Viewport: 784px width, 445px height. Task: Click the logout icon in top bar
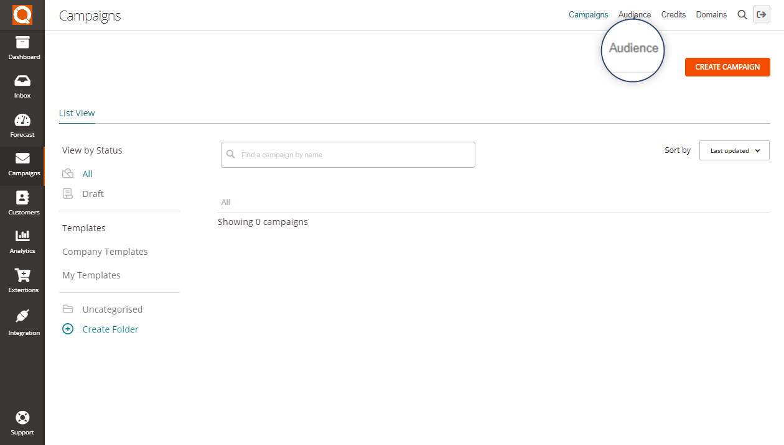[761, 15]
